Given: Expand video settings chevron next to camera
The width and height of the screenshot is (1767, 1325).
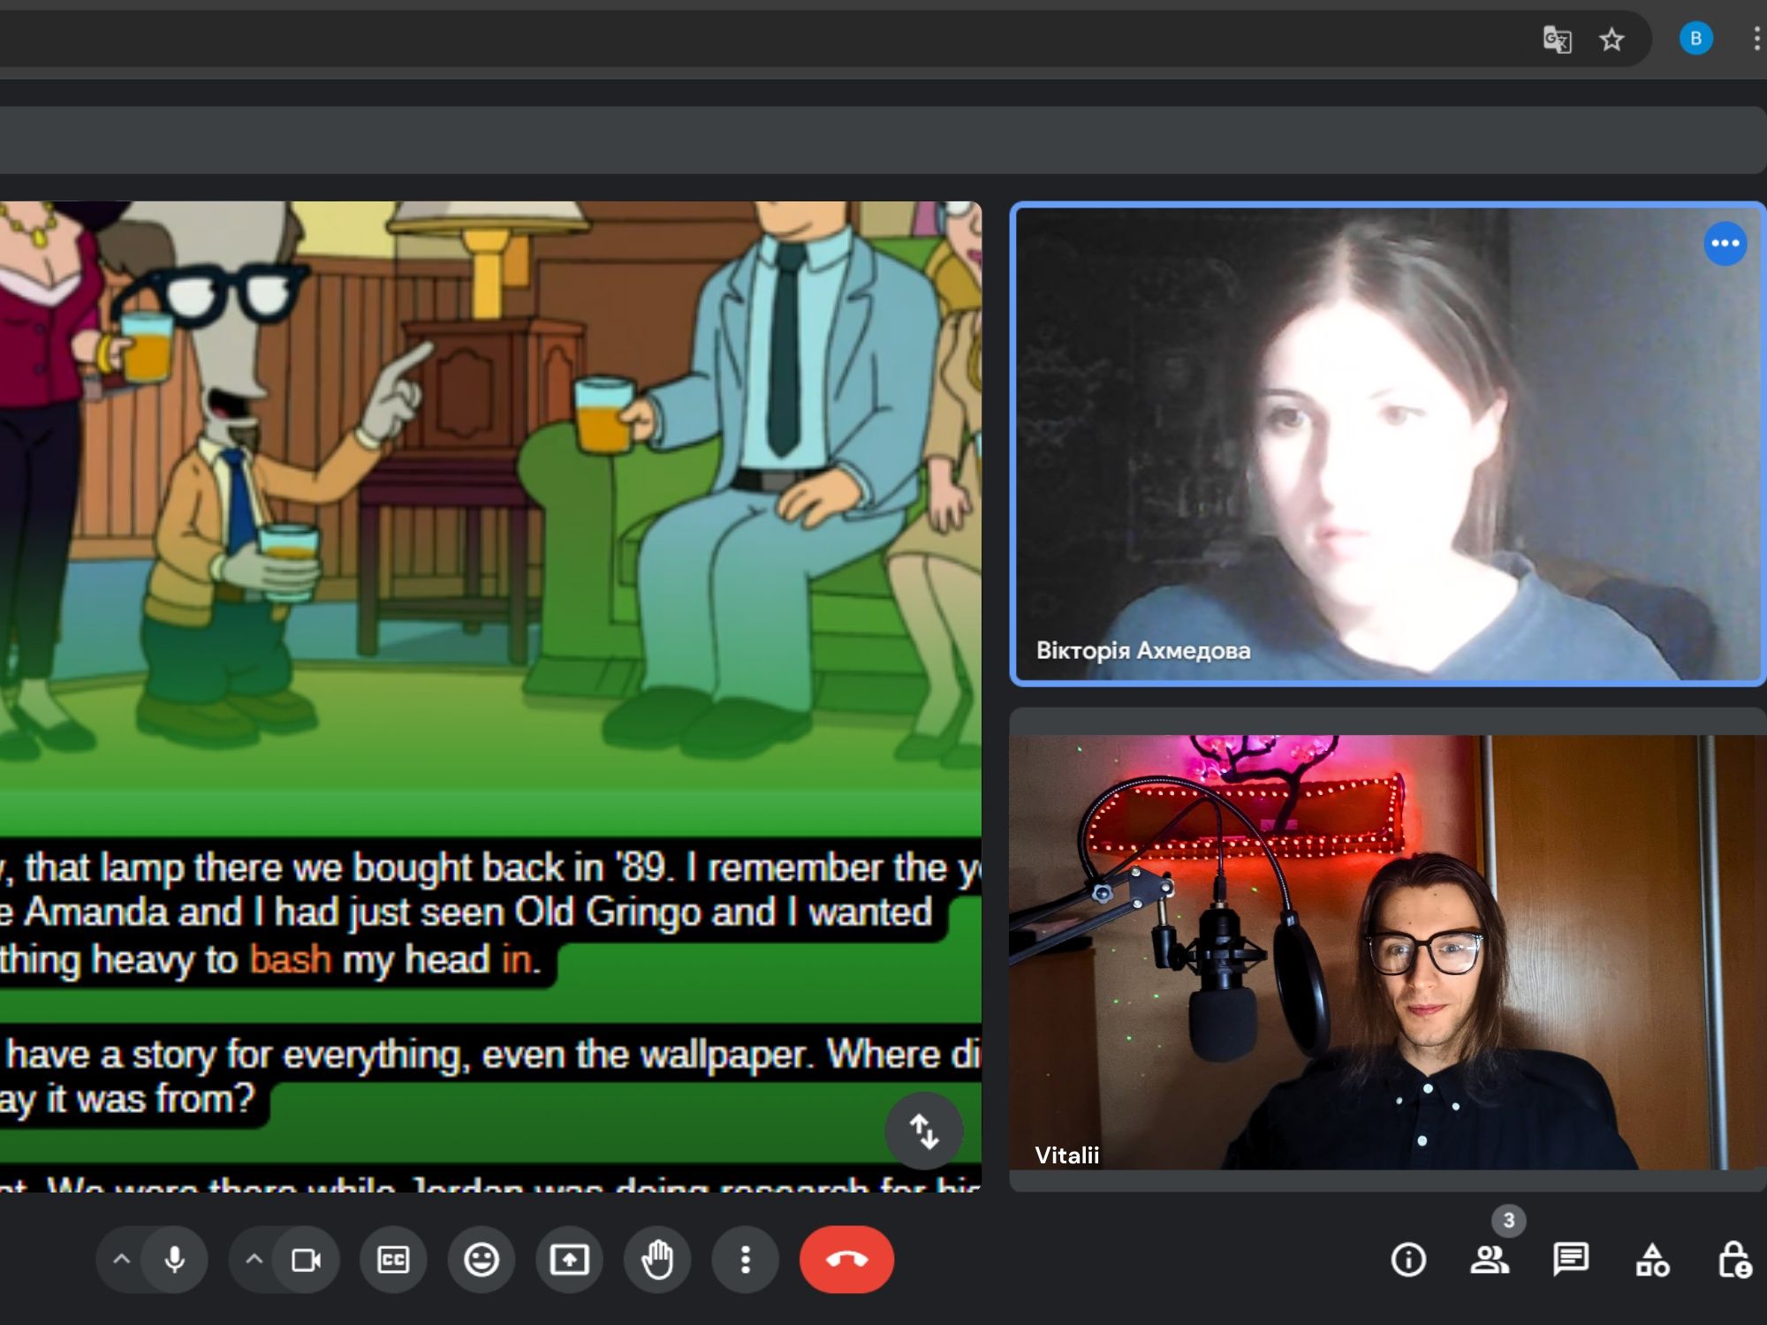Looking at the screenshot, I should click(x=254, y=1260).
